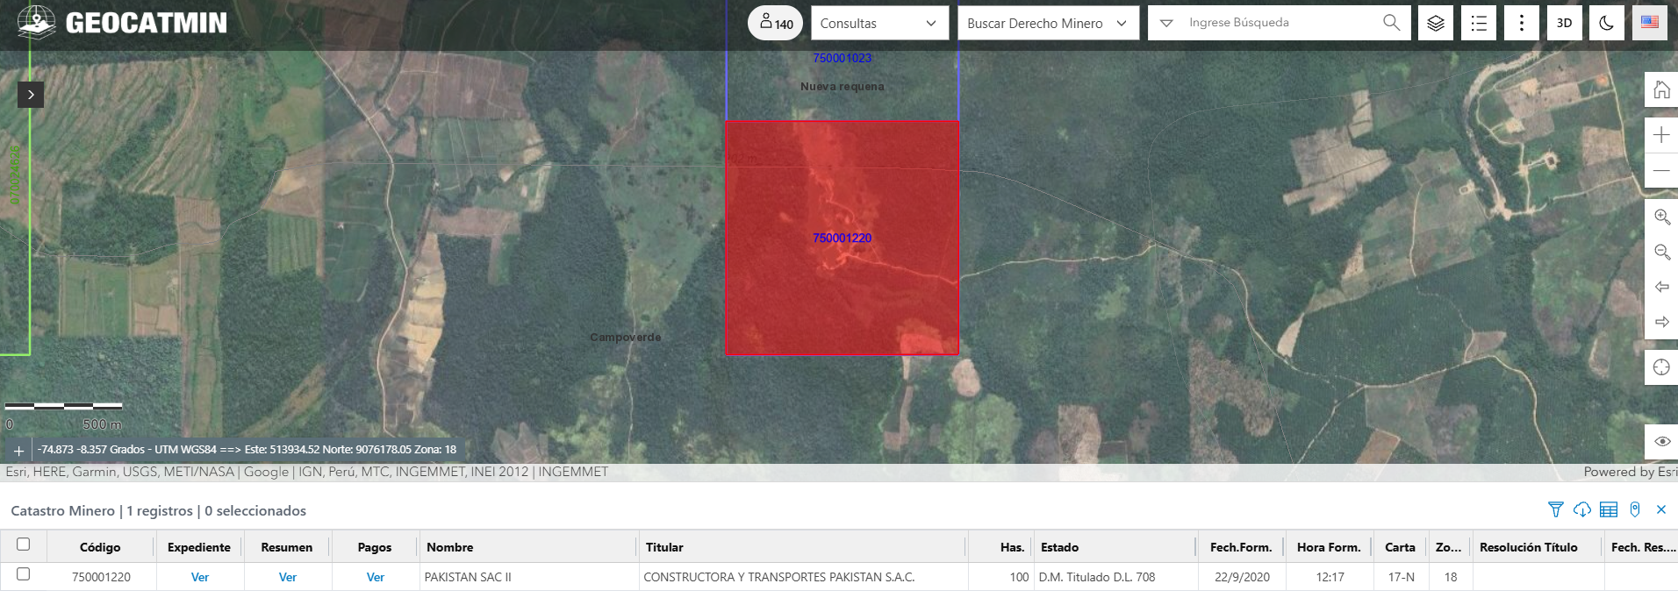The image size is (1678, 605).
Task: Sort by the Código column header
Action: [x=100, y=547]
